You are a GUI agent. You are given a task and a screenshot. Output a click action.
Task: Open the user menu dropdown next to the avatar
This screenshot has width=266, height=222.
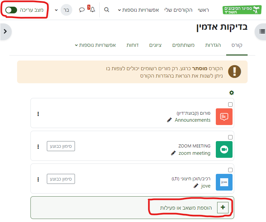[x=56, y=10]
